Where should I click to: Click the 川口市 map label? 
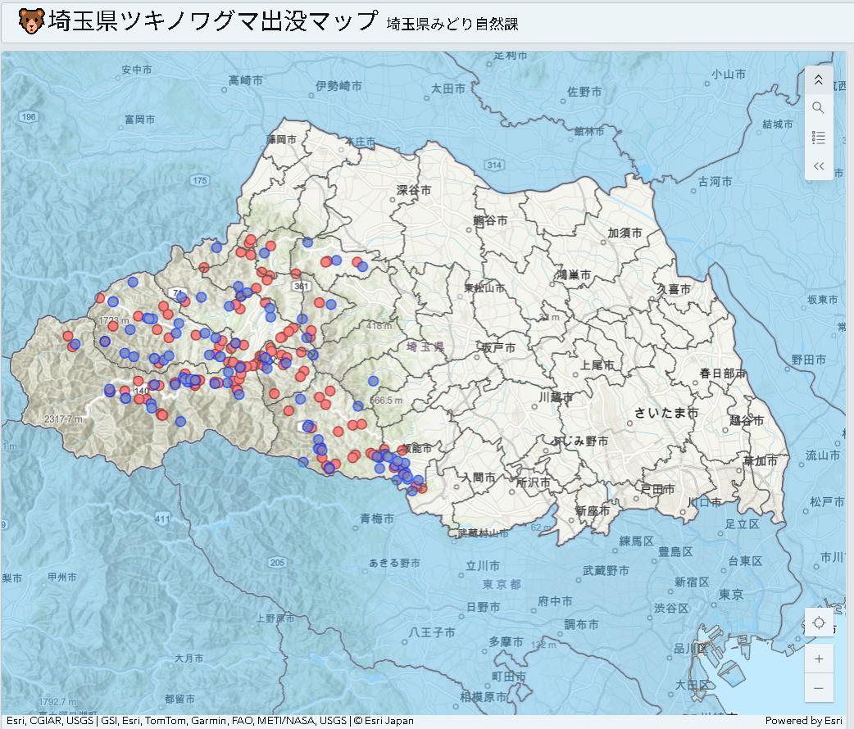coord(704,501)
